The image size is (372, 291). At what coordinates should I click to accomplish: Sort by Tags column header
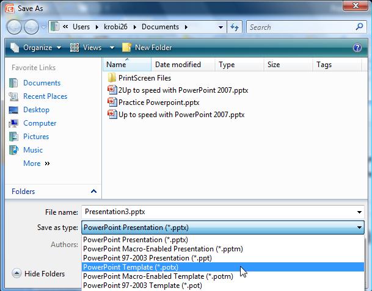pyautogui.click(x=337, y=65)
